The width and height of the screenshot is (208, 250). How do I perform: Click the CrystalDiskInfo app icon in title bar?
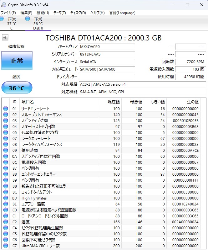[x=4, y=5]
